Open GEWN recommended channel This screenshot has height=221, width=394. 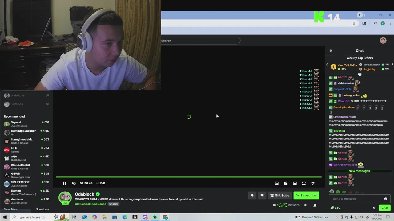click(x=26, y=175)
